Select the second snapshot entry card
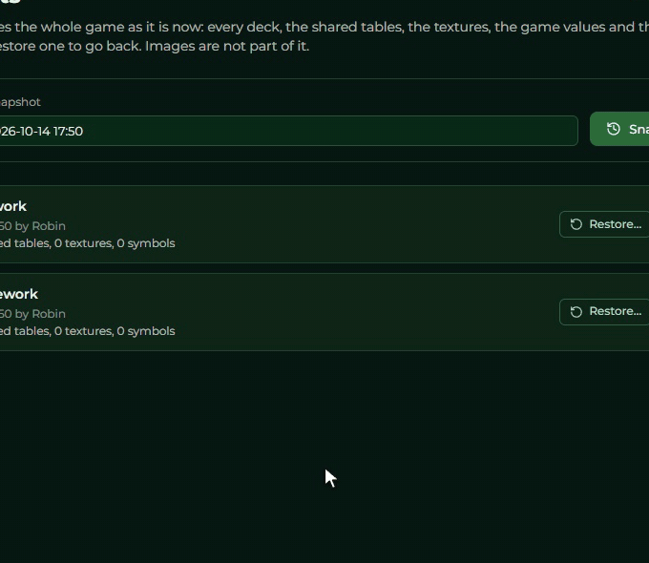 pyautogui.click(x=324, y=312)
